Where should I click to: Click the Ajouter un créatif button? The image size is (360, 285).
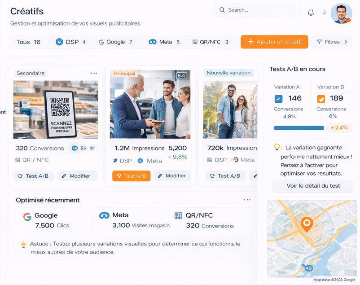[x=274, y=42]
